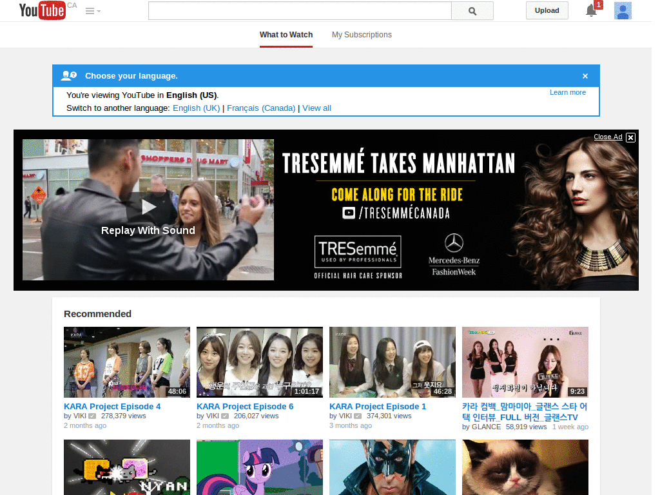The width and height of the screenshot is (660, 495).
Task: Click KARA Project Episode 1 title
Action: click(378, 407)
